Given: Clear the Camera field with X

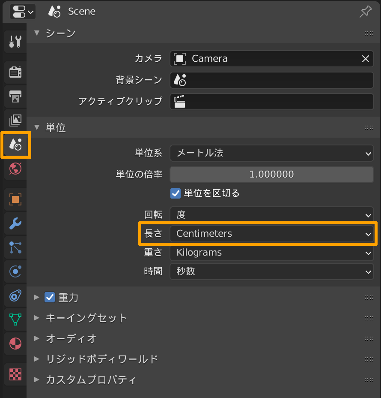Looking at the screenshot, I should (365, 59).
